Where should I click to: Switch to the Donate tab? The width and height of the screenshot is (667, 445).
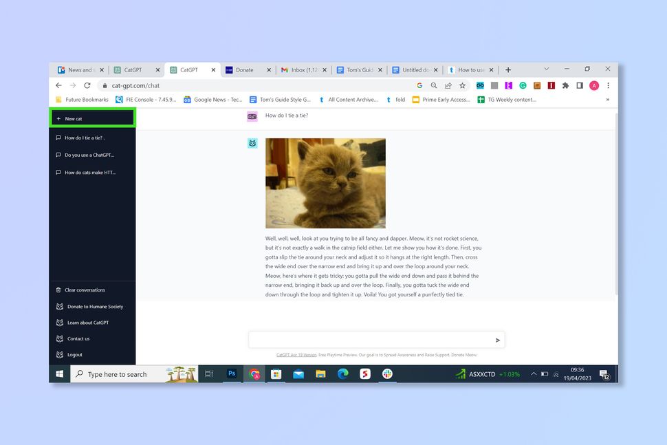click(x=245, y=69)
